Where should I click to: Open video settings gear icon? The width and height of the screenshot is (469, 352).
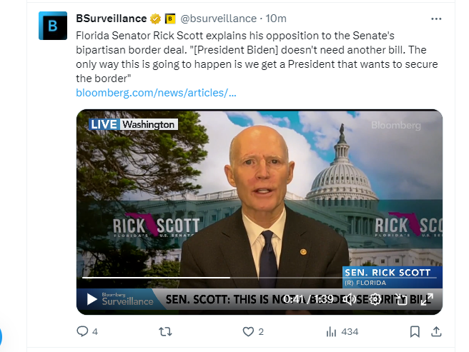375,299
